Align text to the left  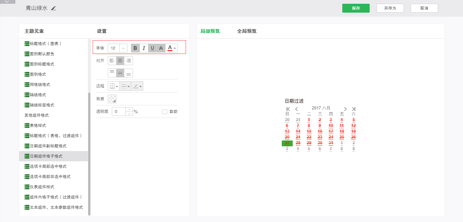tap(112, 61)
